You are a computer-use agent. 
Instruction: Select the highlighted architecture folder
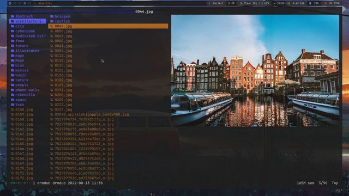tap(27, 21)
